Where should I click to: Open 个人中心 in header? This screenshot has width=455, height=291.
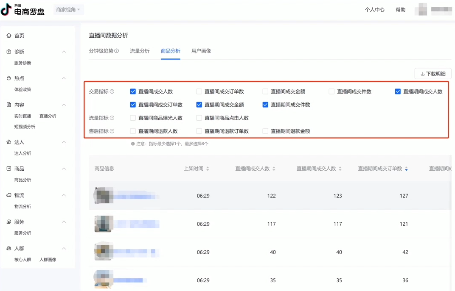(x=375, y=10)
